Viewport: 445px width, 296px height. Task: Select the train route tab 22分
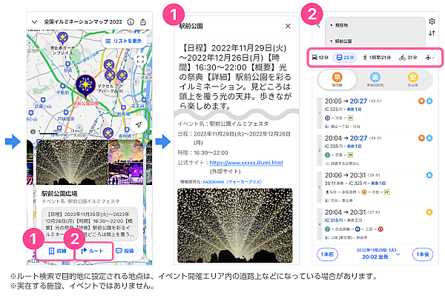coord(345,58)
